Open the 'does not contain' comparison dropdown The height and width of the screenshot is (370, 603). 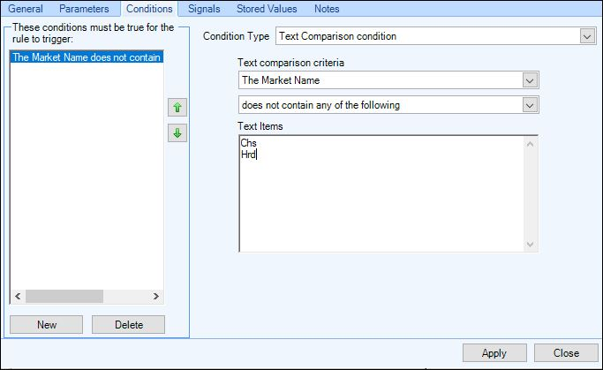tap(530, 105)
